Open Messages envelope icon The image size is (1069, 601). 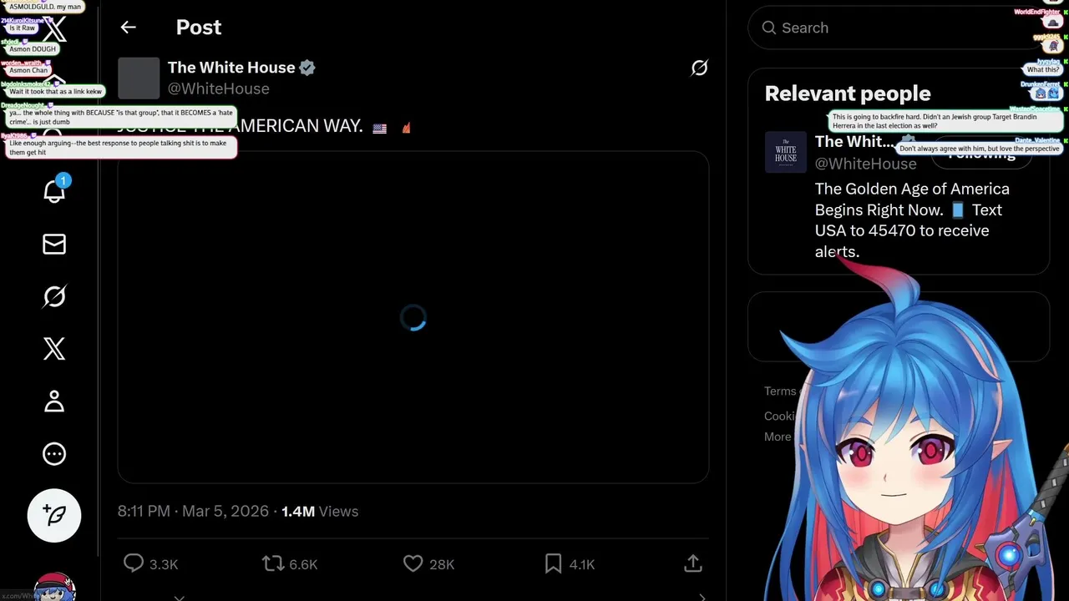(54, 244)
